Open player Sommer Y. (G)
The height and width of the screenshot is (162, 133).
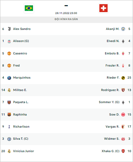pyautogui.click(x=109, y=102)
